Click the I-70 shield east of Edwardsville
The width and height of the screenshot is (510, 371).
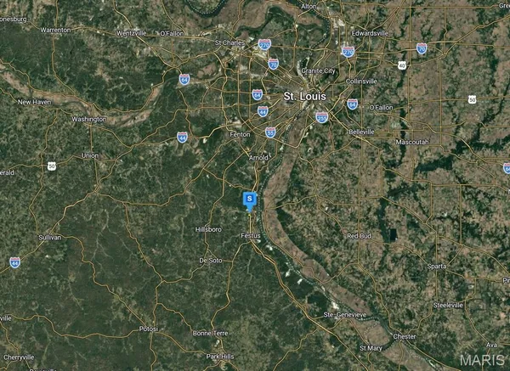point(422,48)
